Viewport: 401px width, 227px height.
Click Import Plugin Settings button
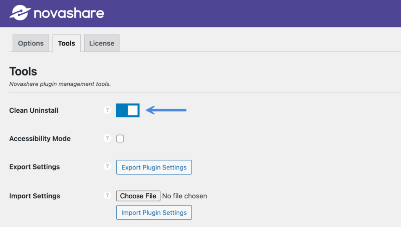pos(154,213)
